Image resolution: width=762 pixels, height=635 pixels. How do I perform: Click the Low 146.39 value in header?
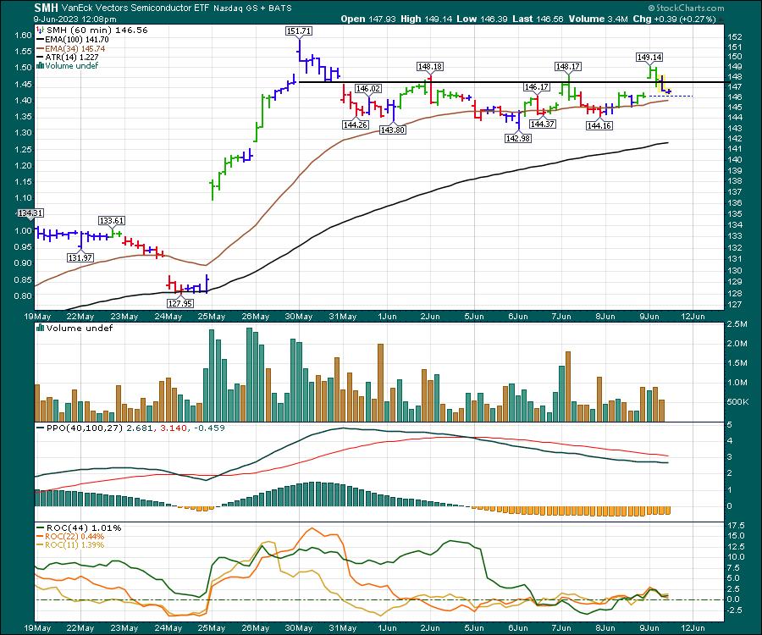tap(483, 19)
